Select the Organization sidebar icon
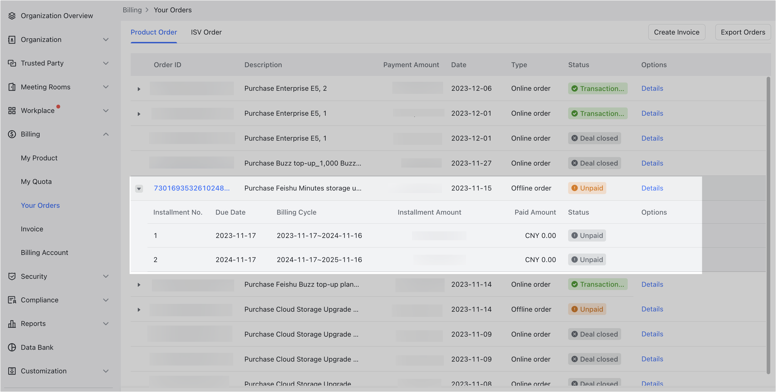776x392 pixels. tap(12, 39)
